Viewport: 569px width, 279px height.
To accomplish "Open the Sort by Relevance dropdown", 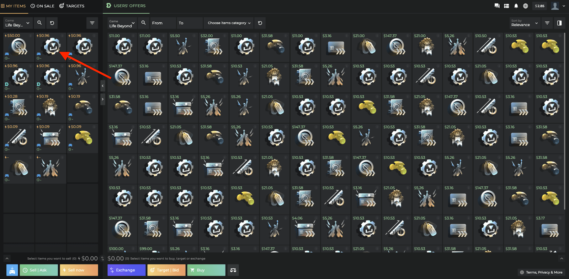I will click(x=525, y=23).
